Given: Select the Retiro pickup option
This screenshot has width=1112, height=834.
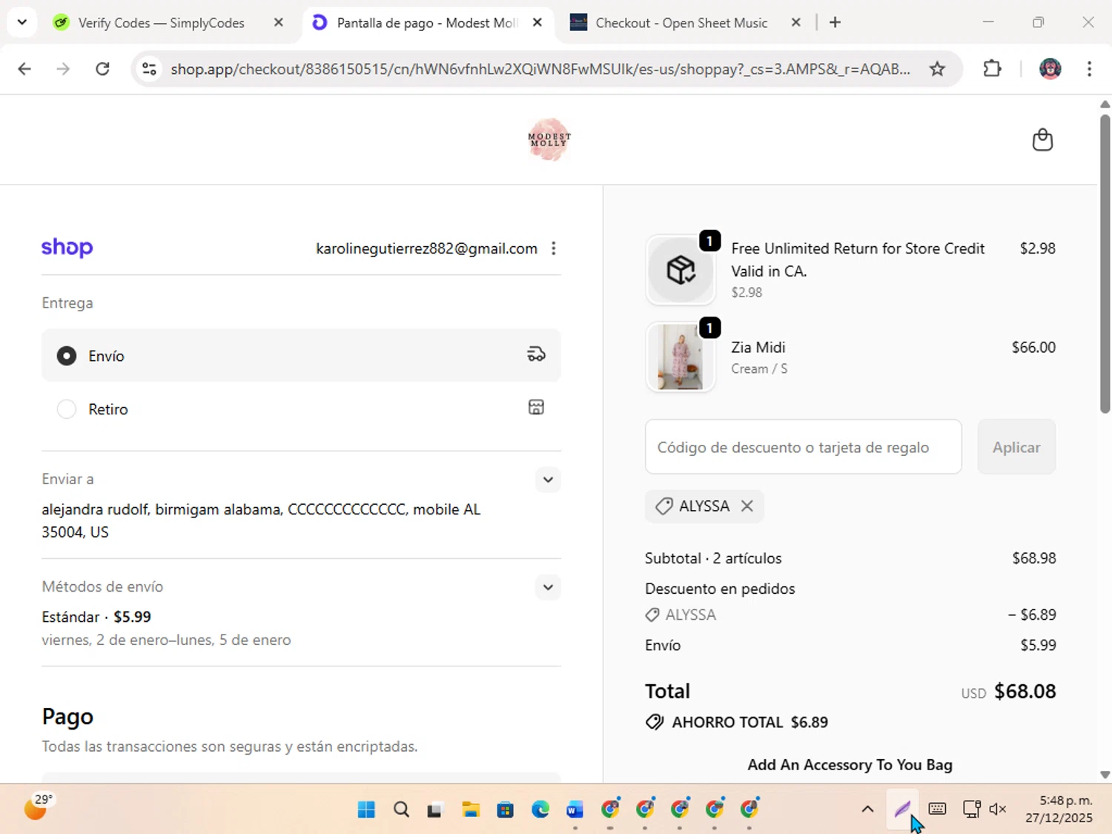Looking at the screenshot, I should (x=301, y=408).
